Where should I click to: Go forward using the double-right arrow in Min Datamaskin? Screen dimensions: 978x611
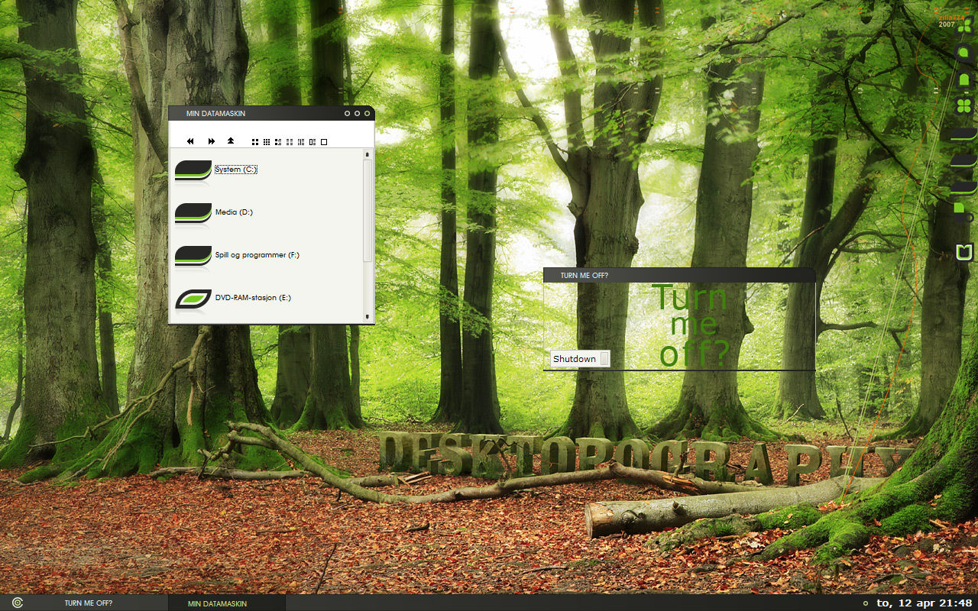pyautogui.click(x=212, y=141)
